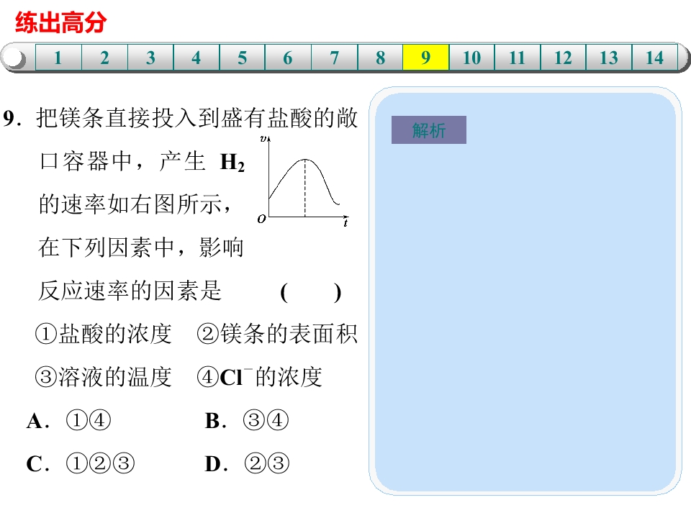This screenshot has width=691, height=518.
Task: Go to question 6 tab
Action: point(288,58)
